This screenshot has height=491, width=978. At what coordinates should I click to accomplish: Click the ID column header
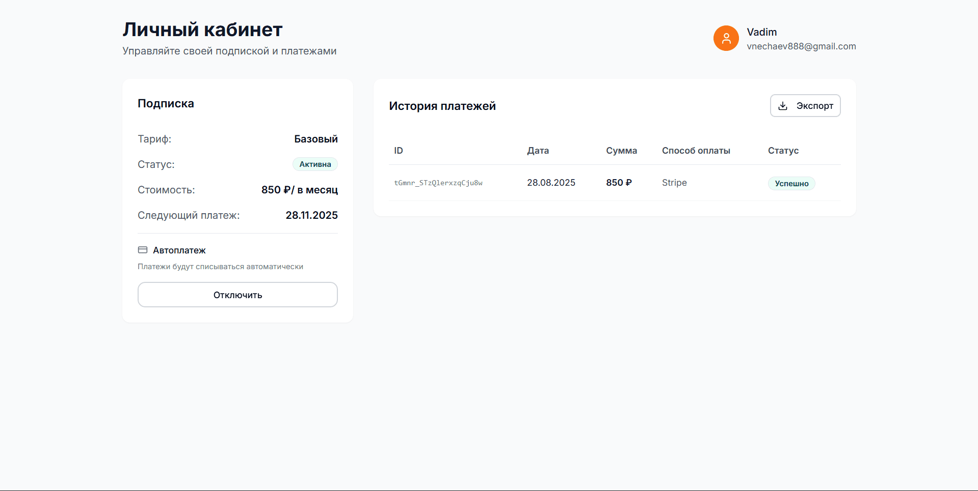pos(398,150)
